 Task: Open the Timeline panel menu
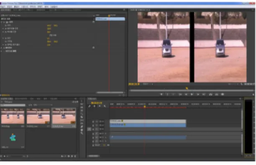click(240, 99)
